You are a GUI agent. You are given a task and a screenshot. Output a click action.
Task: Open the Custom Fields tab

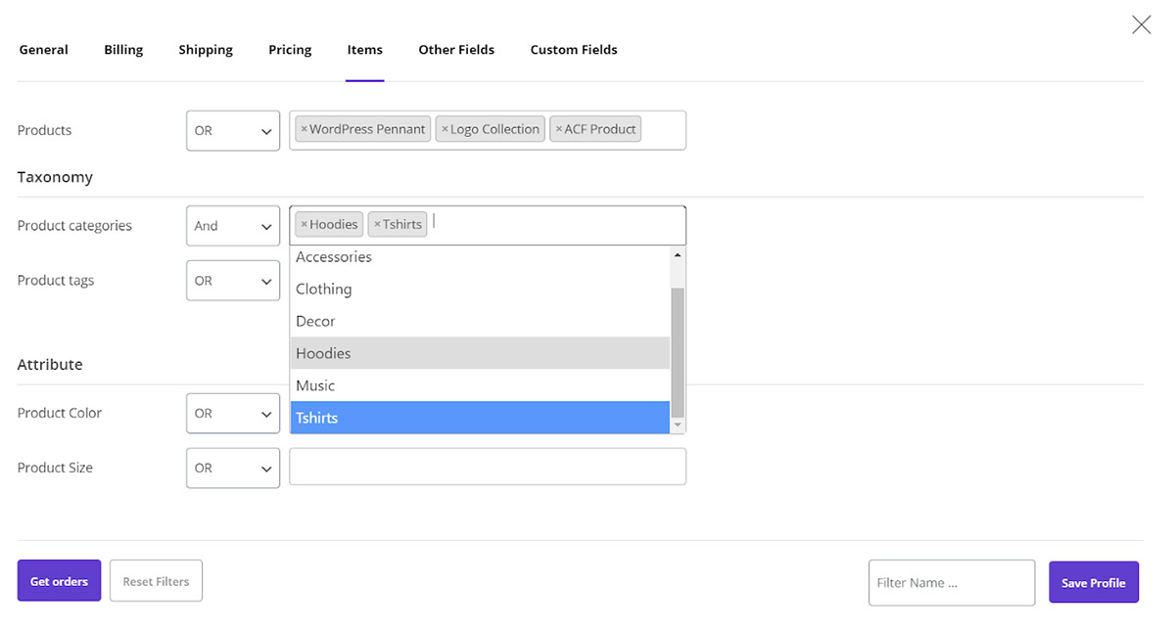point(574,50)
